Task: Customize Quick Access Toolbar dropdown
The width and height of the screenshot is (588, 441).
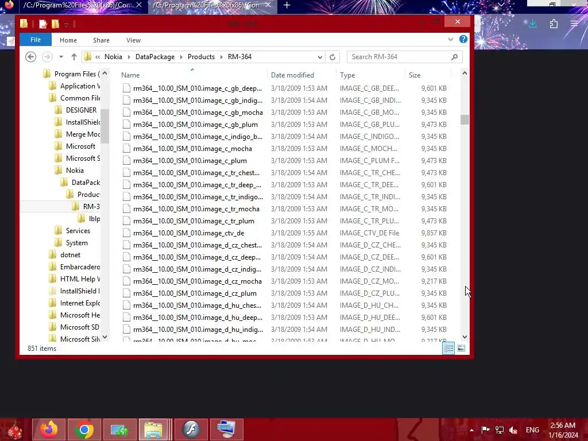Action: 66,25
